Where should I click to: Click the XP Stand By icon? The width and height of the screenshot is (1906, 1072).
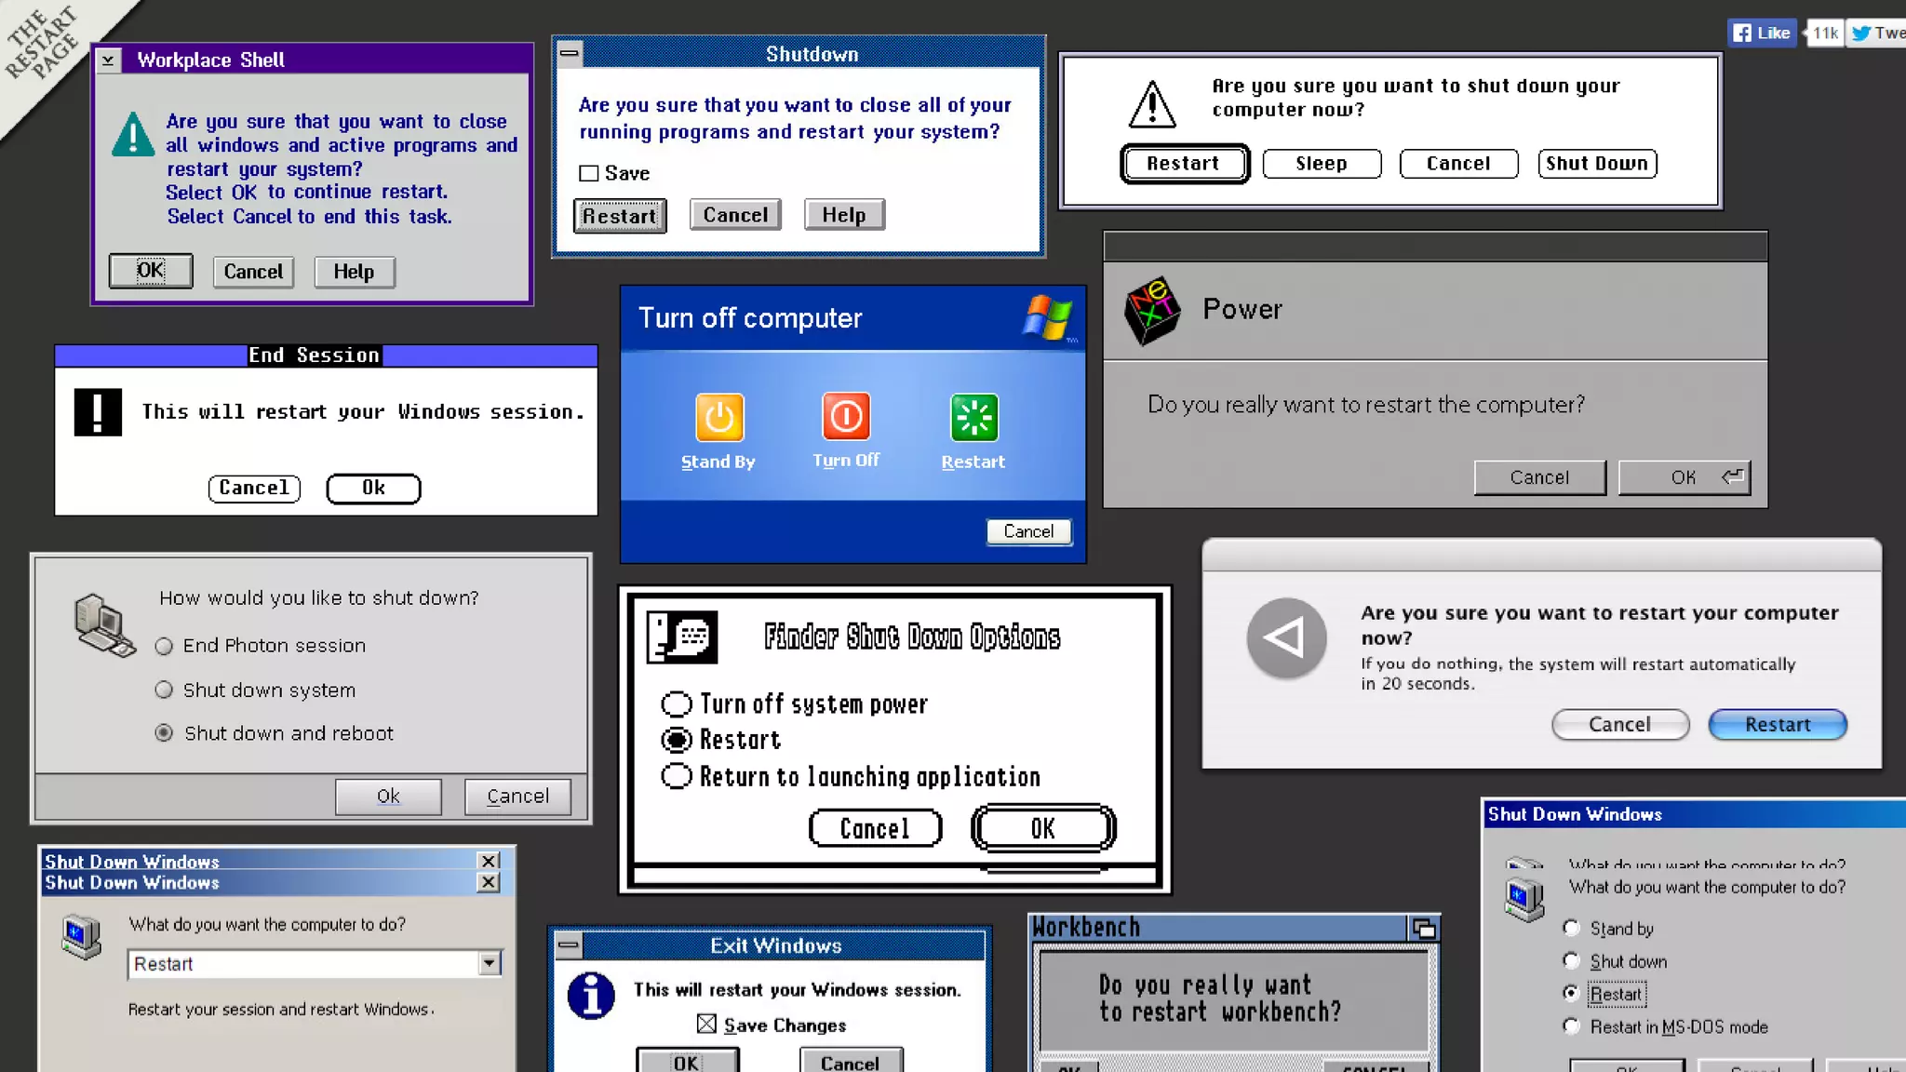coord(718,417)
